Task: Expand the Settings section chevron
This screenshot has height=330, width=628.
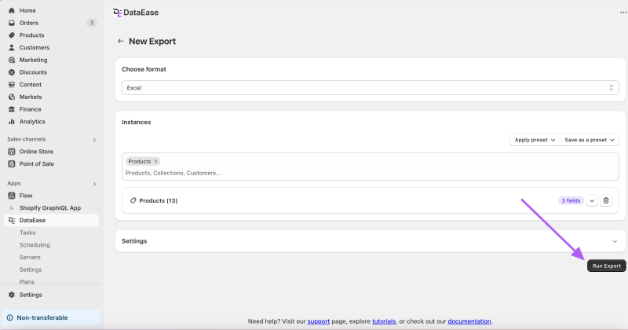Action: (x=615, y=241)
